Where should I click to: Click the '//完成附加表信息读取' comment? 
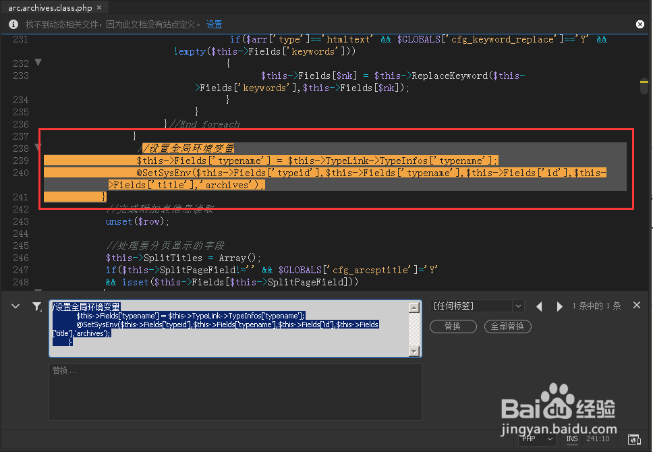[160, 210]
